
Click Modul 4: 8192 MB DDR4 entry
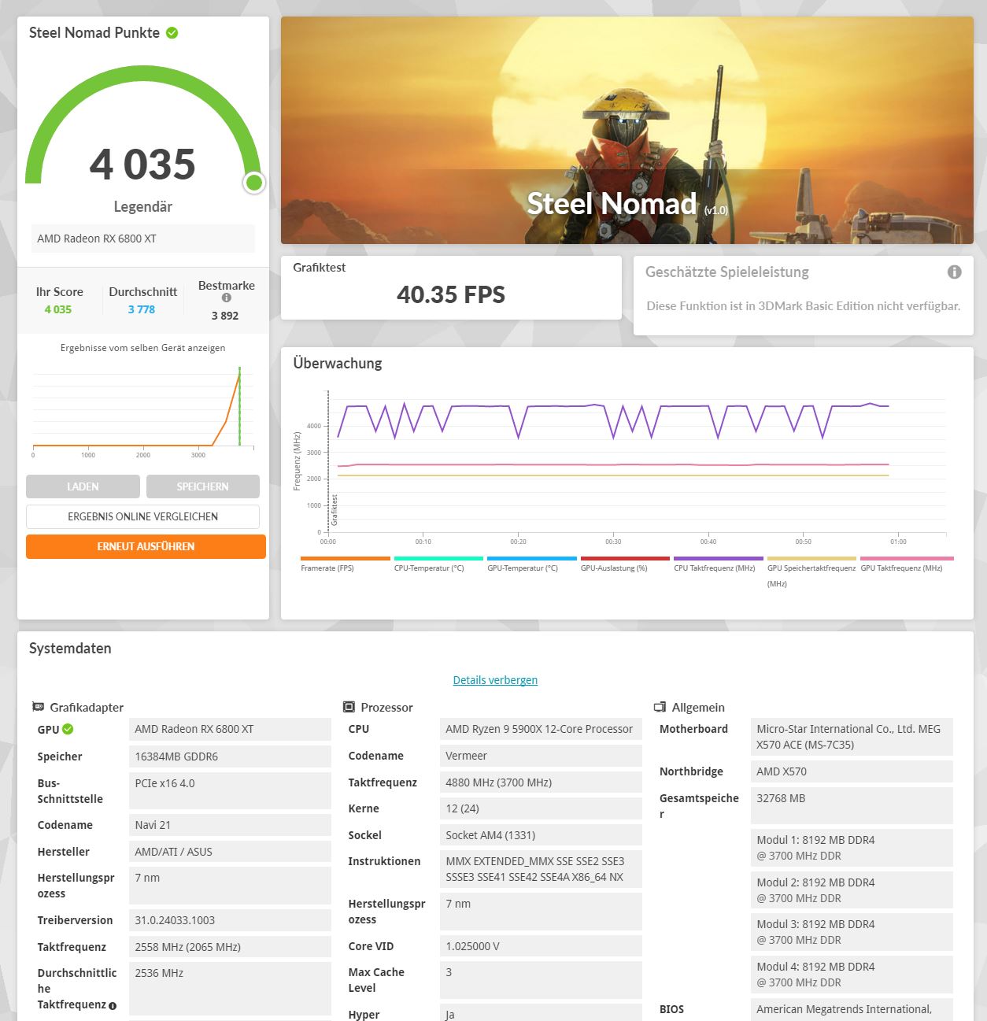[x=852, y=975]
